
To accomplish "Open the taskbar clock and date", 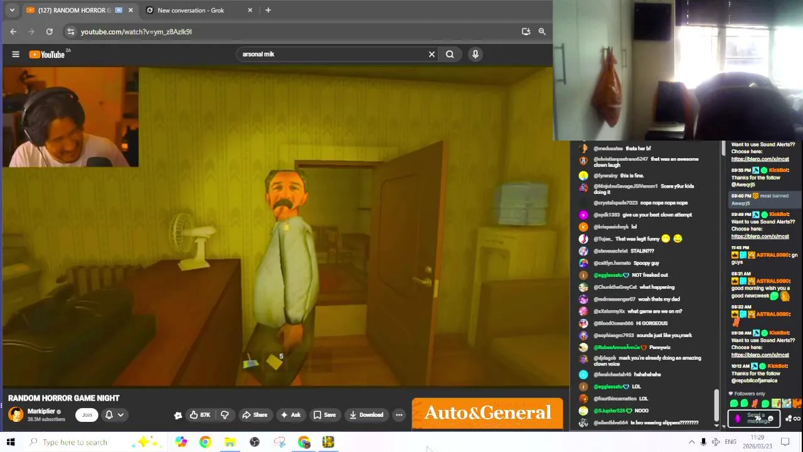I will click(757, 442).
